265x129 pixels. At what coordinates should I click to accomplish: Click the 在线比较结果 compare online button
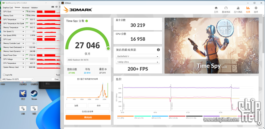click(x=87, y=111)
